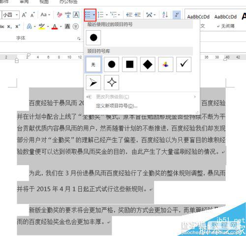Open the bullets dropdown arrow
The image size is (246, 236).
[94, 15]
